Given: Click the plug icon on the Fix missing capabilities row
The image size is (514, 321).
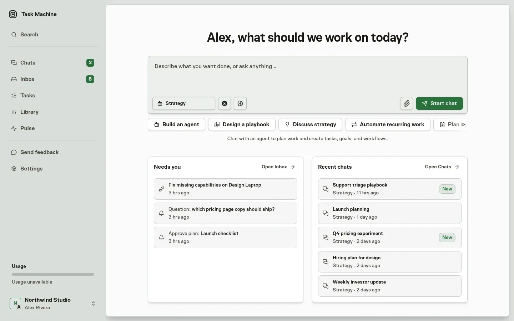Looking at the screenshot, I should (x=161, y=189).
